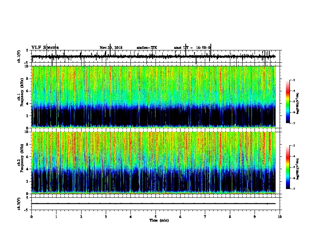
Task: Click the ch.3 flat voltage trace
Action: 154,204
